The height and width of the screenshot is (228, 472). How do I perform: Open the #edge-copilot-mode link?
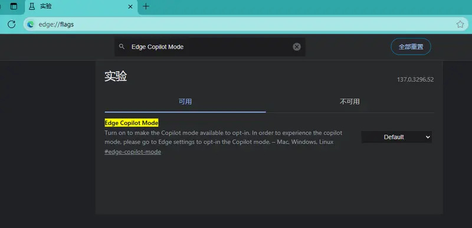click(133, 152)
